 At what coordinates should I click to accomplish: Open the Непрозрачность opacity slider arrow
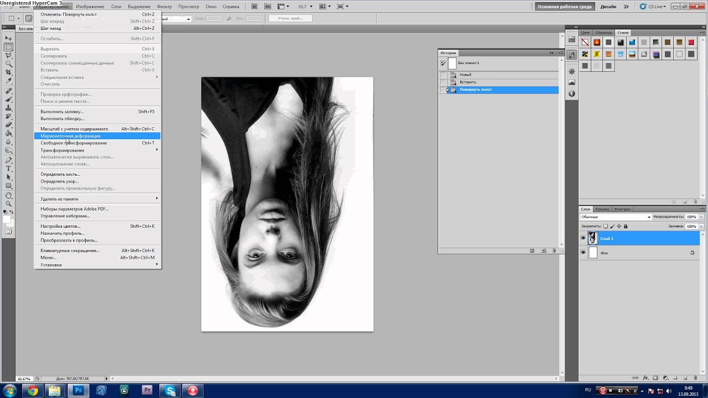click(x=701, y=217)
